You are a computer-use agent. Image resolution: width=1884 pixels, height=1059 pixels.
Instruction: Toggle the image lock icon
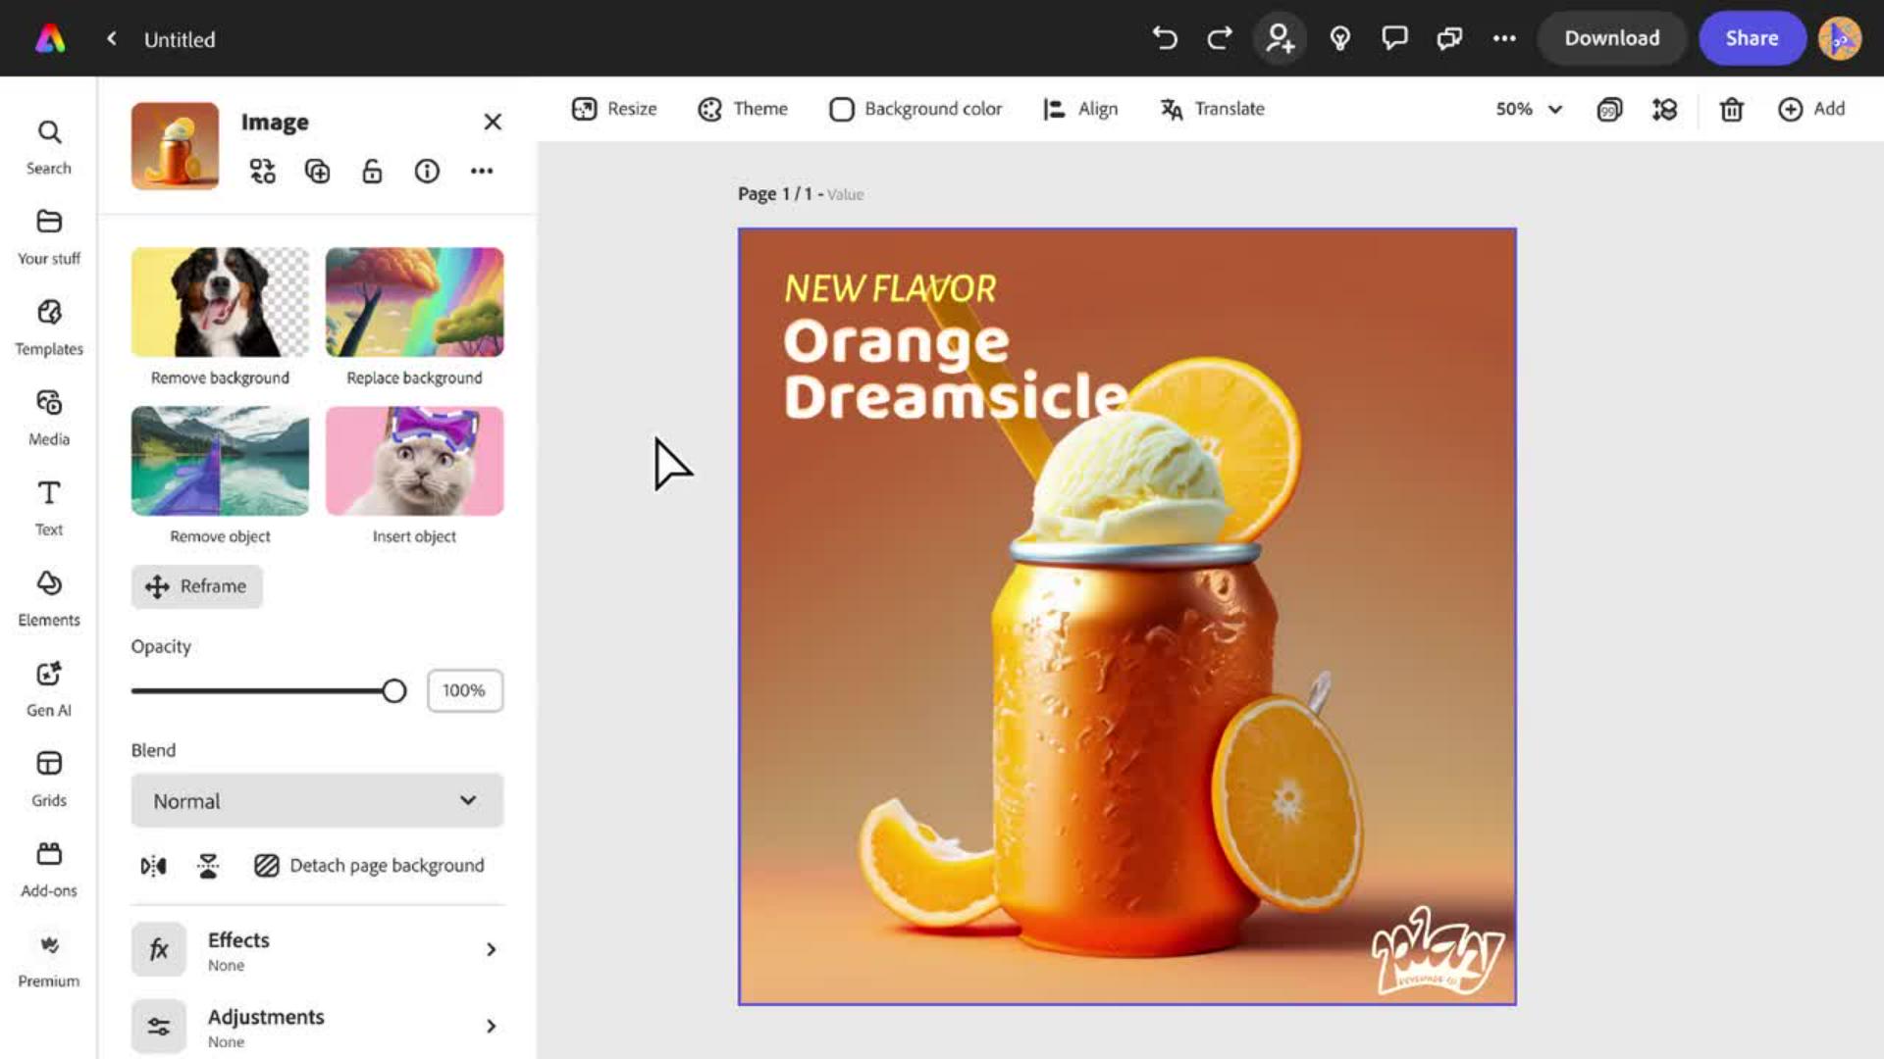click(x=372, y=172)
